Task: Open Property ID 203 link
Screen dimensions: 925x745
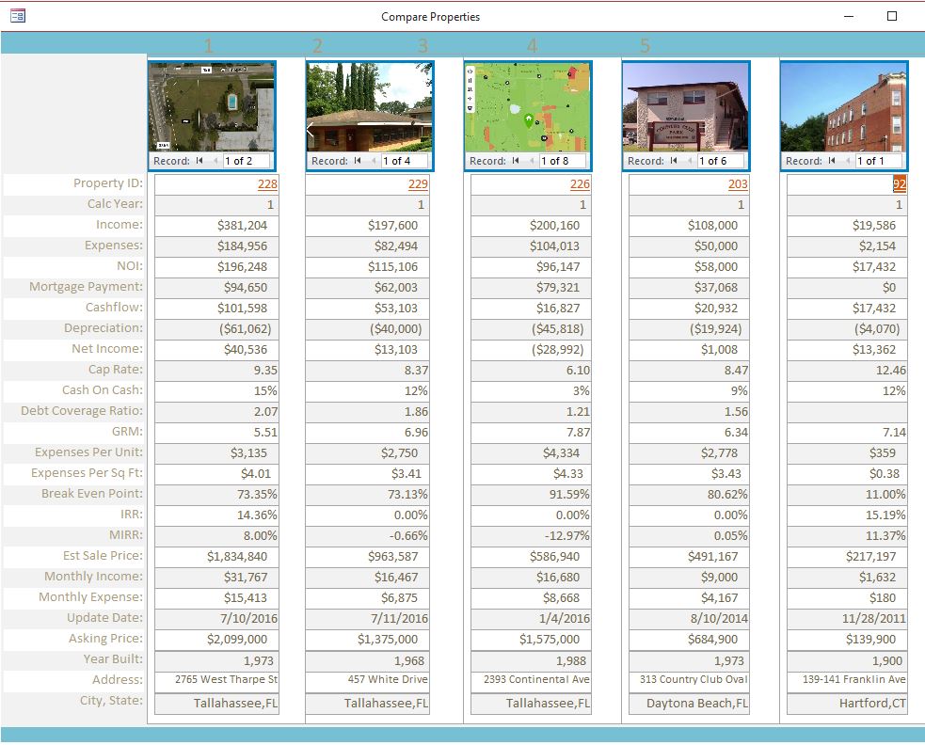Action: [x=738, y=184]
